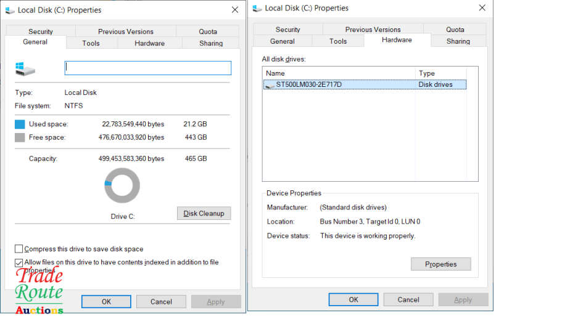This screenshot has width=586, height=329.
Task: Uncheck Allow files to be indexed option
Action: coord(19,262)
